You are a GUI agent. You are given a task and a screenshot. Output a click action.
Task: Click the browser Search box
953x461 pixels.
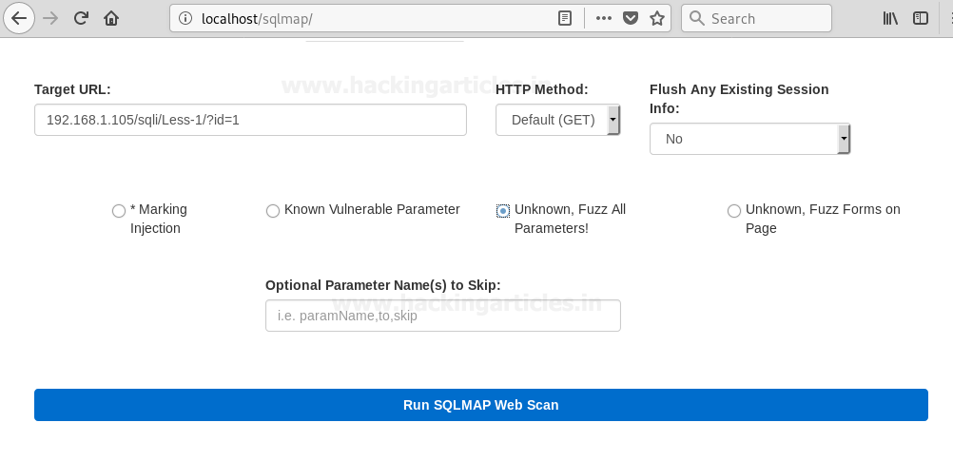(756, 18)
